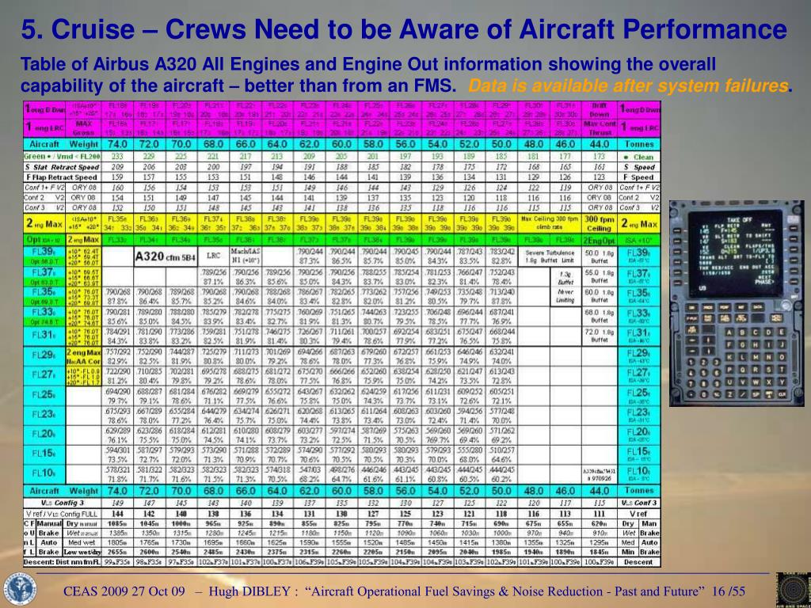Click the green 'Clean' row label
The height and width of the screenshot is (608, 811).
pos(640,157)
